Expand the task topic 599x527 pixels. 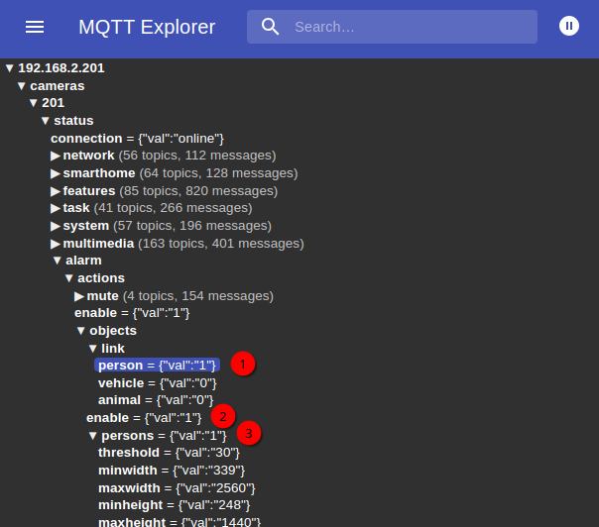(56, 208)
